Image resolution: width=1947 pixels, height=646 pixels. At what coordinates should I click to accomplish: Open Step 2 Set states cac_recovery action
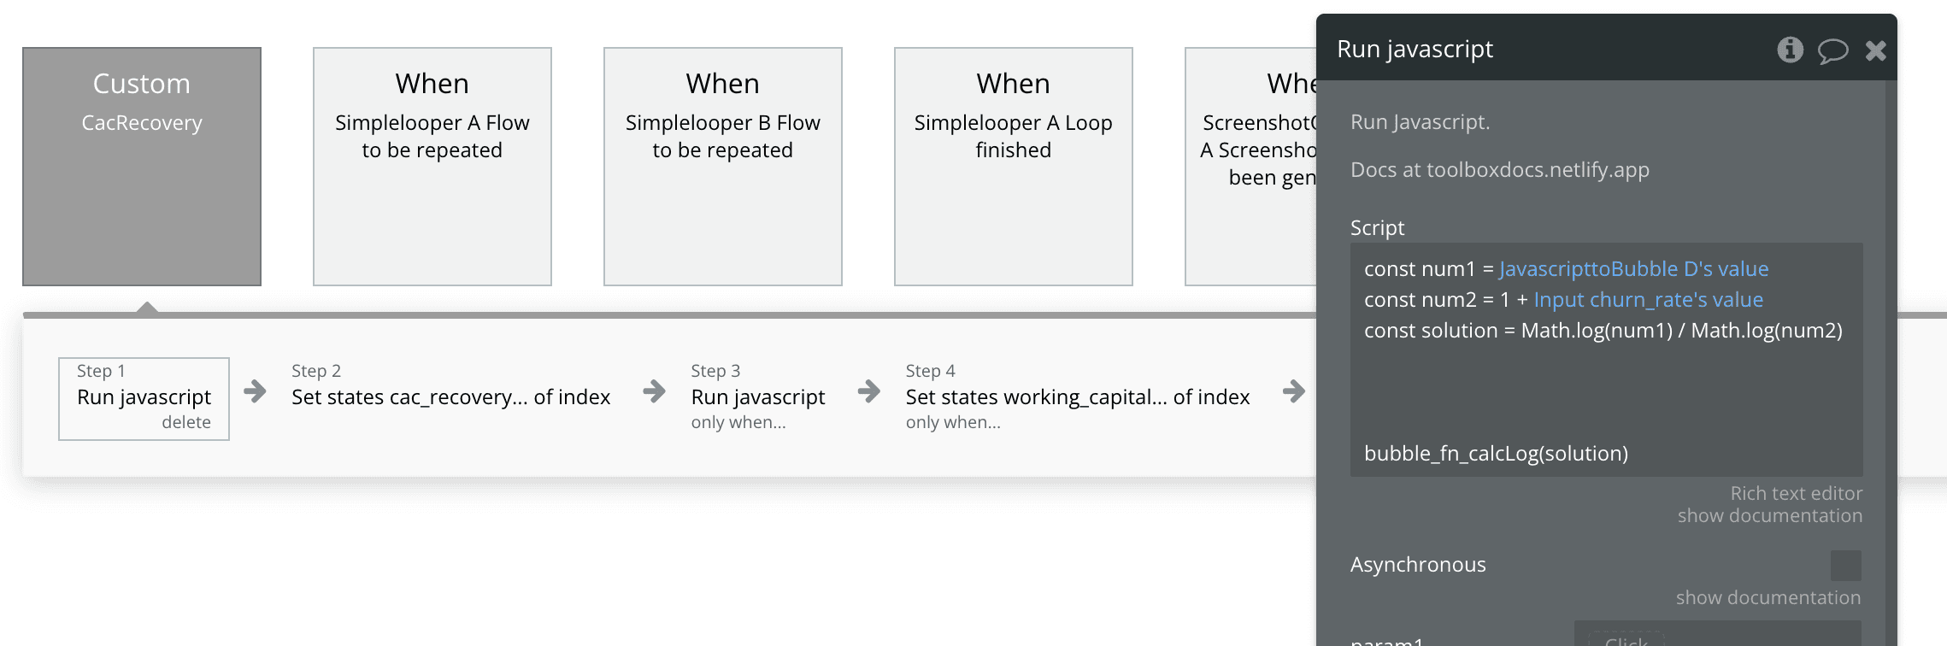pyautogui.click(x=450, y=396)
